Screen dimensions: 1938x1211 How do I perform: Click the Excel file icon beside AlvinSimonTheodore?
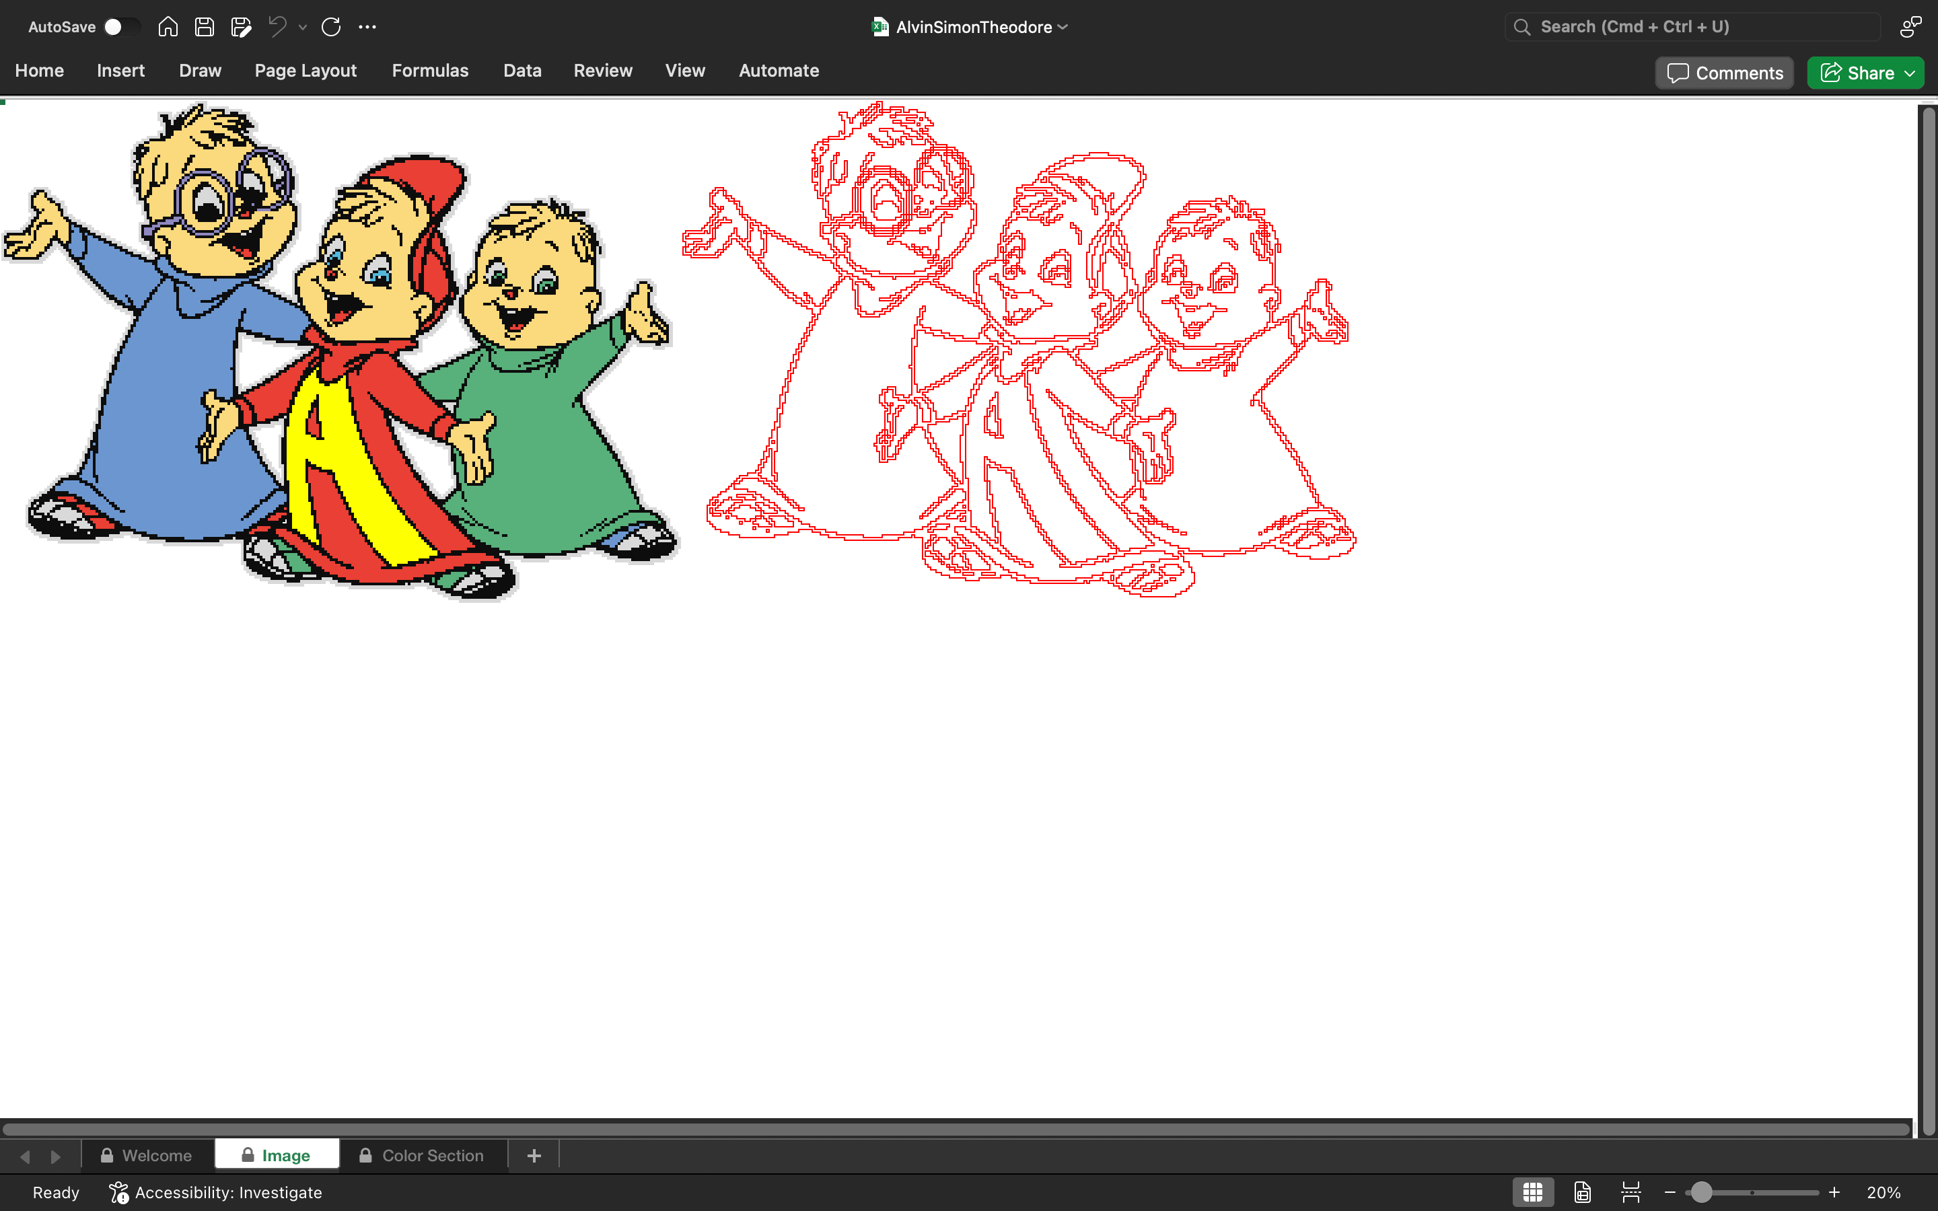point(880,27)
